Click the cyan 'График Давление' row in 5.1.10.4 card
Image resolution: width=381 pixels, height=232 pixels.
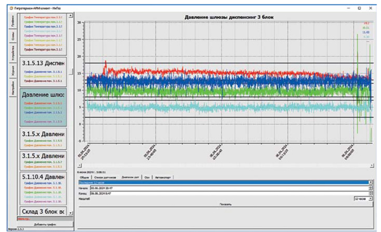[43, 197]
